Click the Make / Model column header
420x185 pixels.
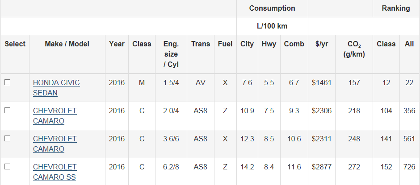coord(67,44)
